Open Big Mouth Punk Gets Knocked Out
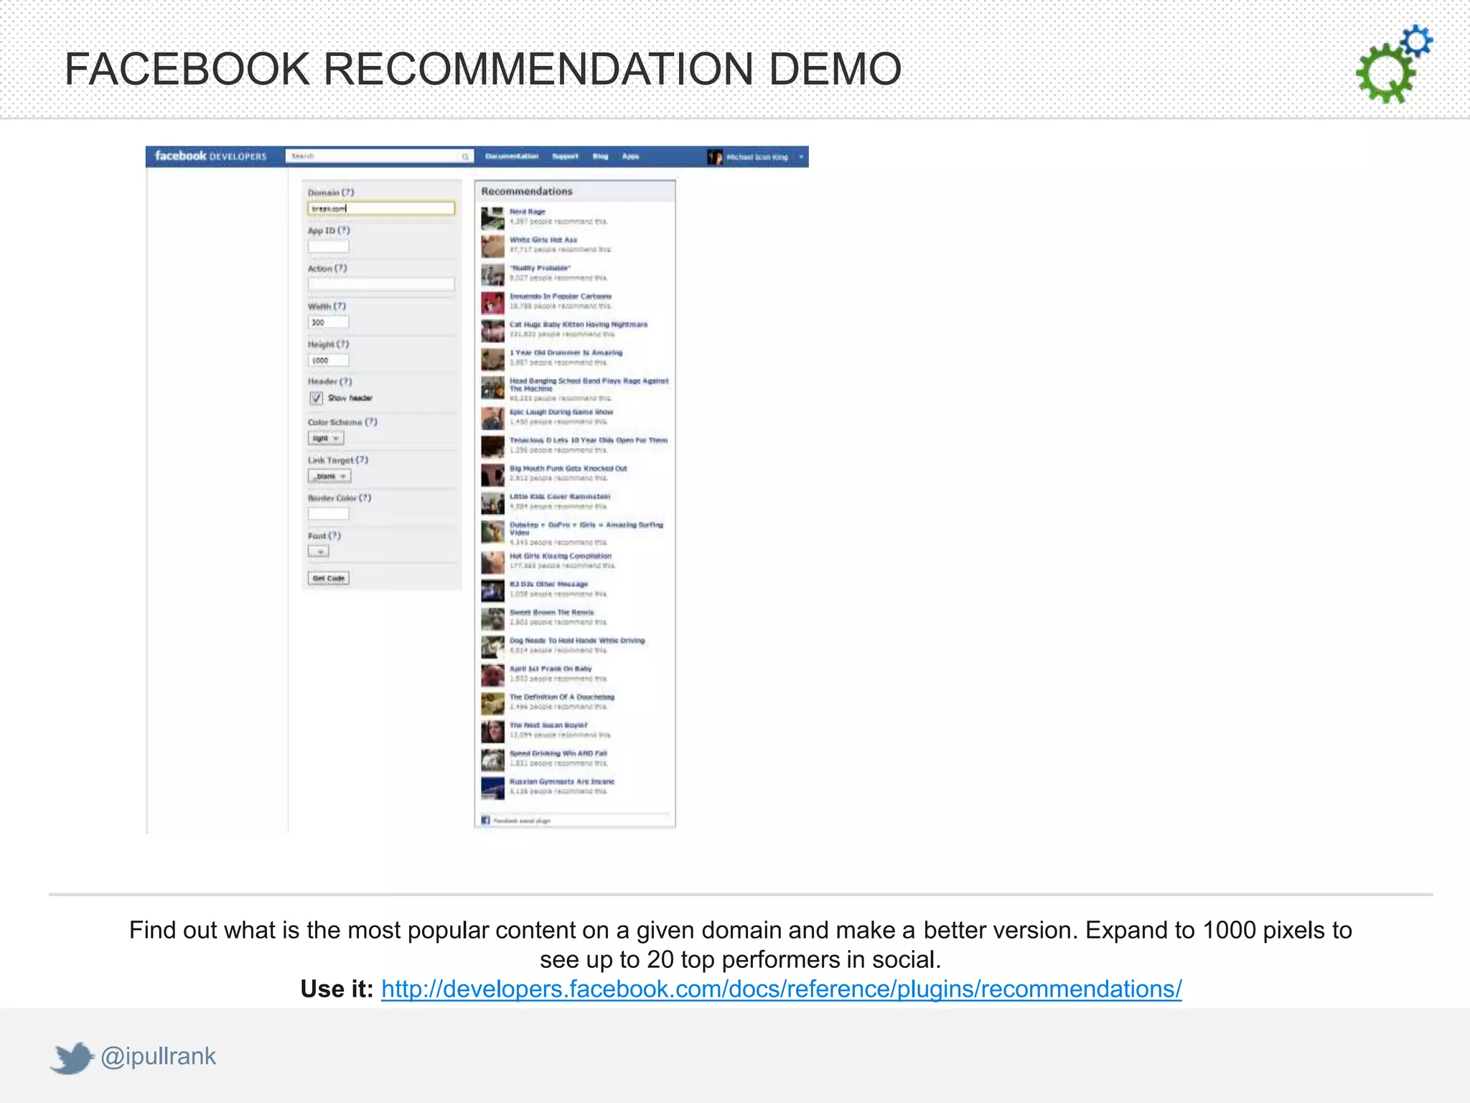 pyautogui.click(x=568, y=468)
